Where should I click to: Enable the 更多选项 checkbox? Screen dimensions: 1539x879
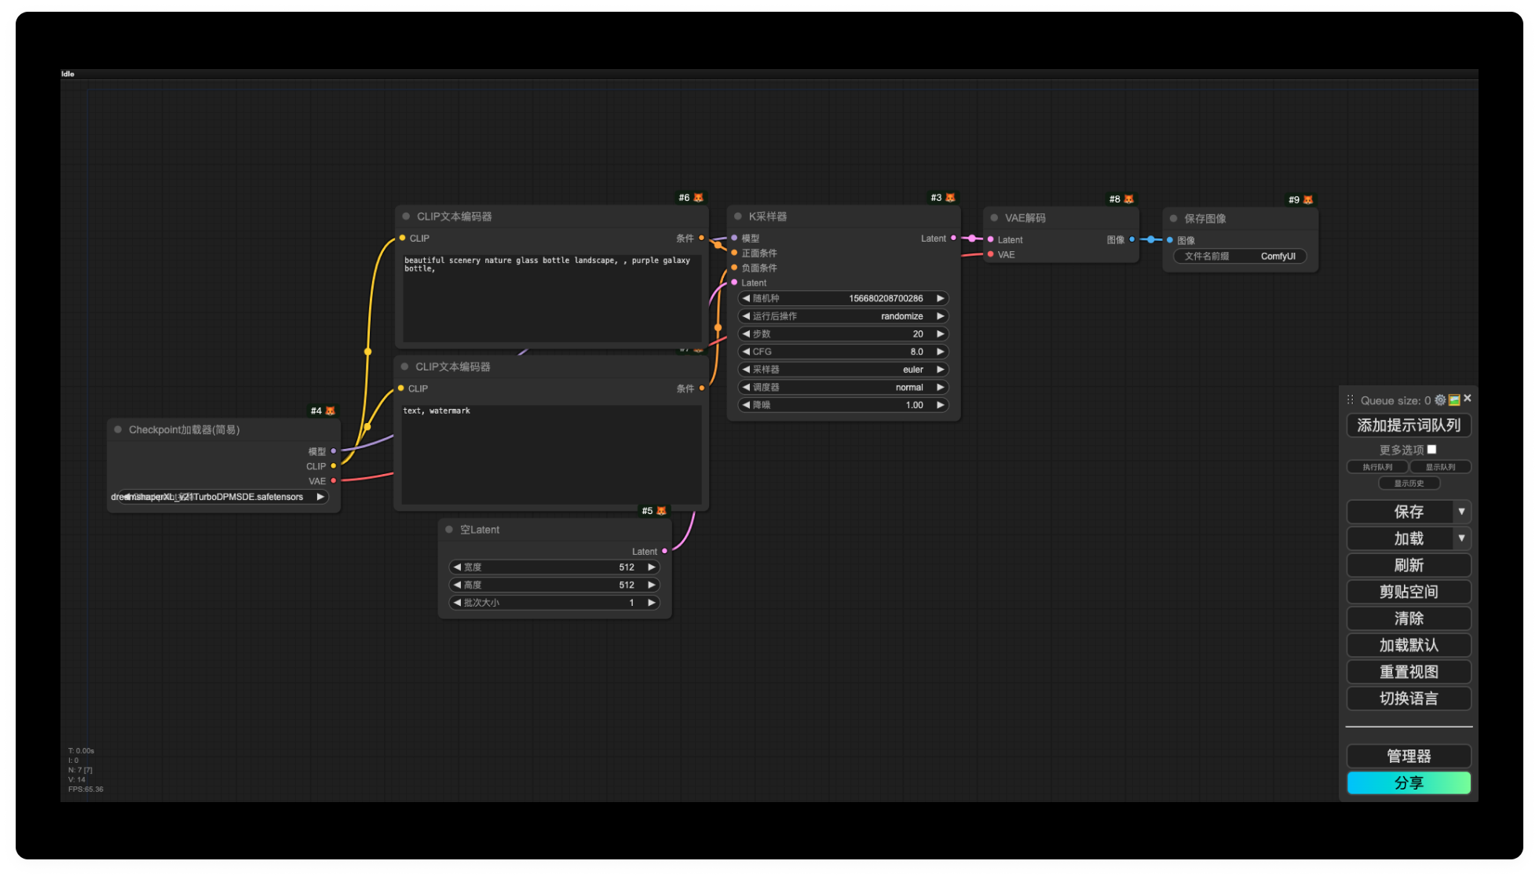[1431, 450]
